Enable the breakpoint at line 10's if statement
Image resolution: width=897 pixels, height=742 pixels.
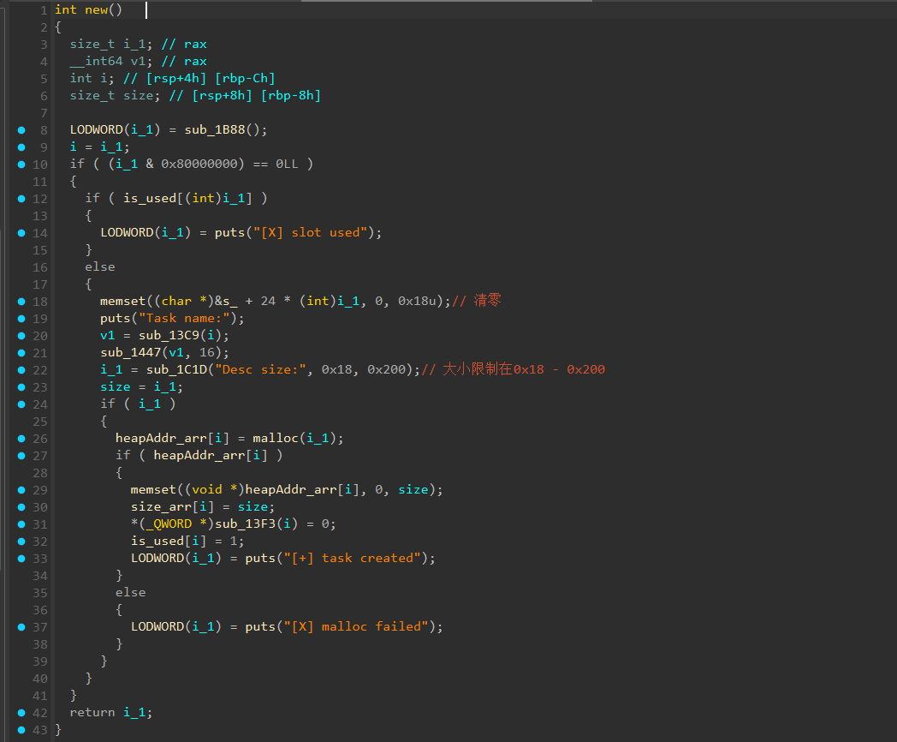click(21, 165)
